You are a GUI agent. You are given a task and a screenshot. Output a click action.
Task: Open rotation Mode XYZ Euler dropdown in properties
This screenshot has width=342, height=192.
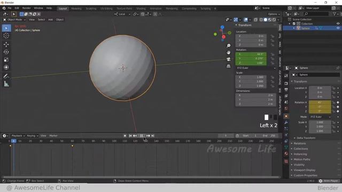tap(320, 117)
